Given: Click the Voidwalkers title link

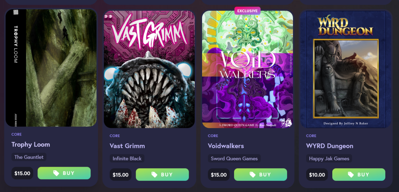Looking at the screenshot, I should pyautogui.click(x=226, y=146).
